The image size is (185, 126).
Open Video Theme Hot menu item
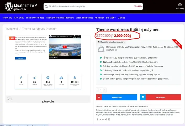point(84,18)
